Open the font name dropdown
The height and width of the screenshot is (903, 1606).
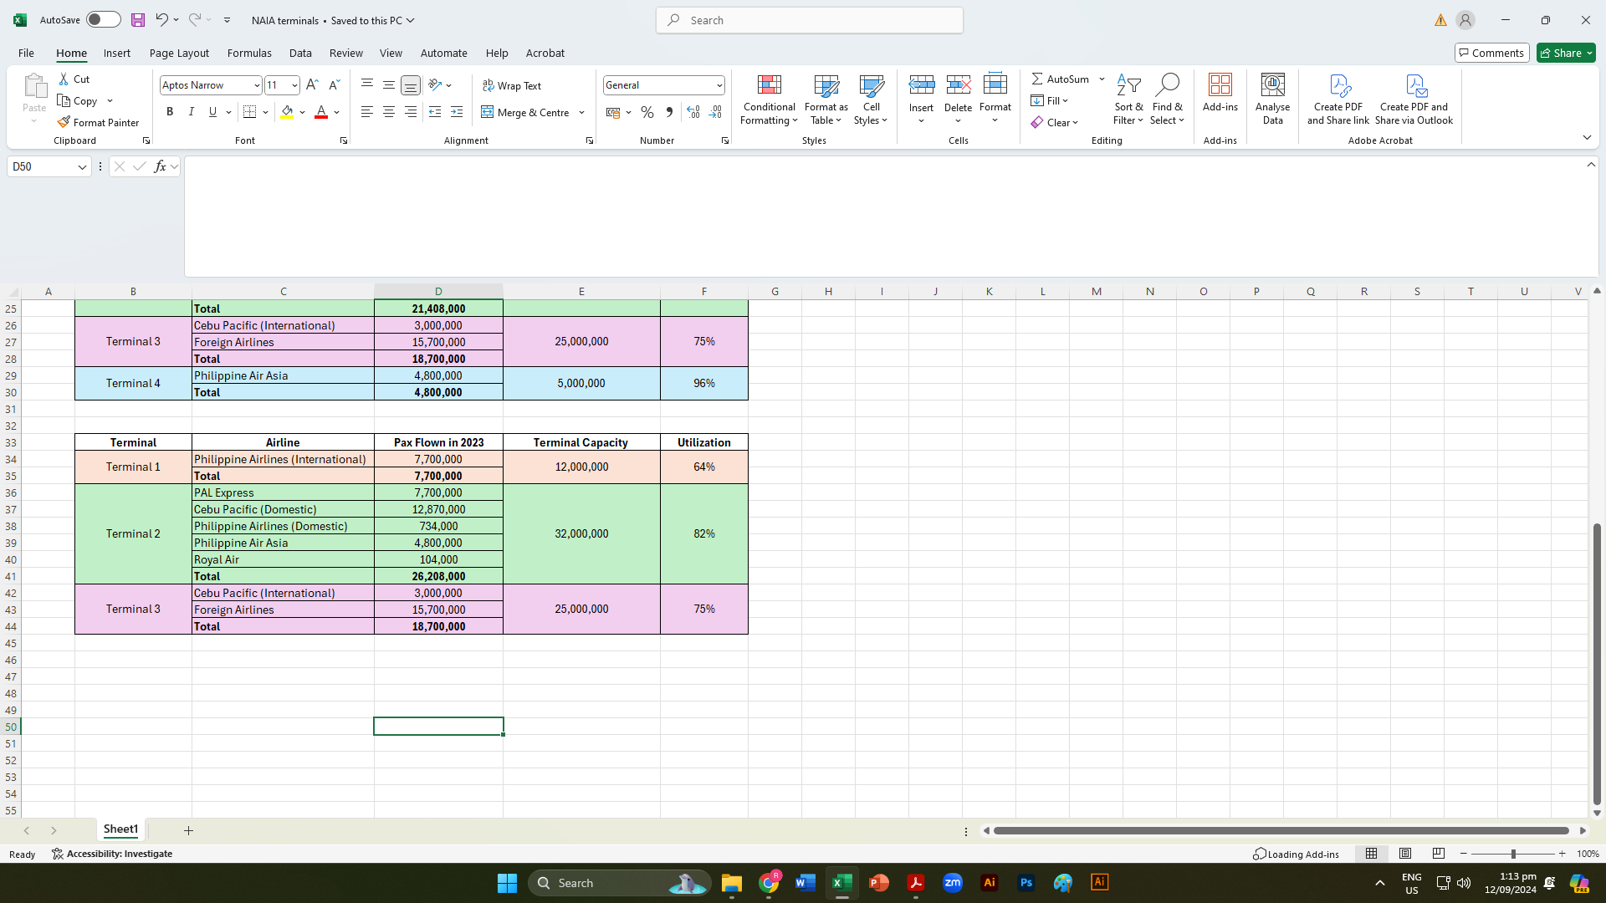[x=257, y=85]
